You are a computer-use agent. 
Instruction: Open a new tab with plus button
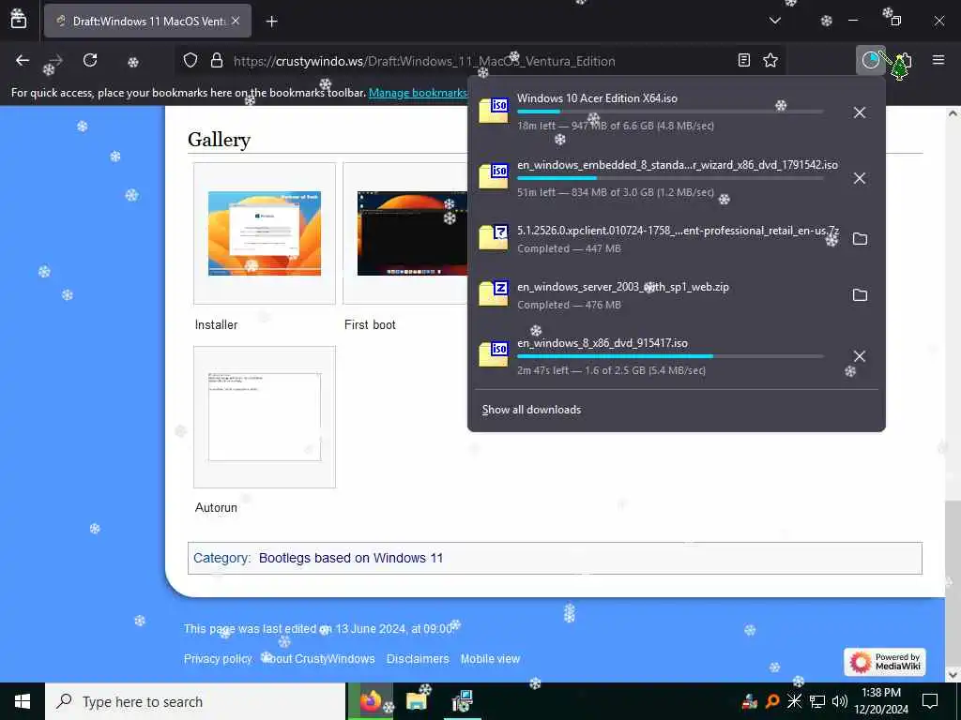tap(272, 22)
